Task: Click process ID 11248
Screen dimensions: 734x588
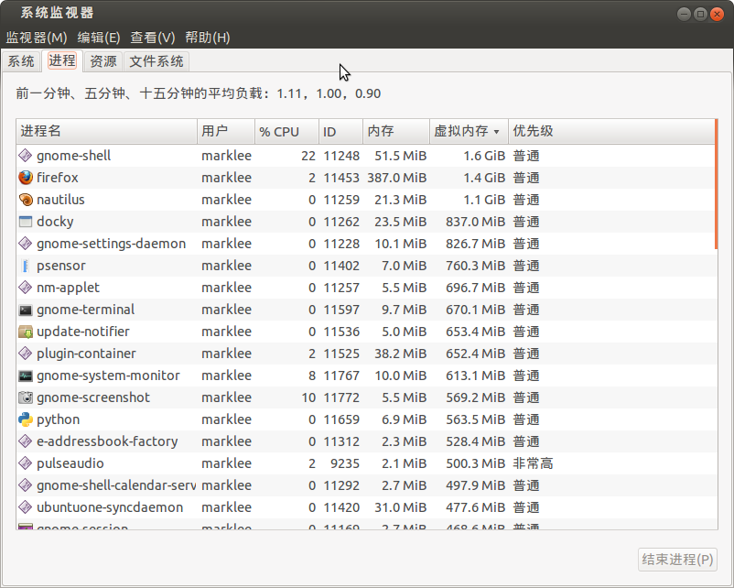Action: 341,156
